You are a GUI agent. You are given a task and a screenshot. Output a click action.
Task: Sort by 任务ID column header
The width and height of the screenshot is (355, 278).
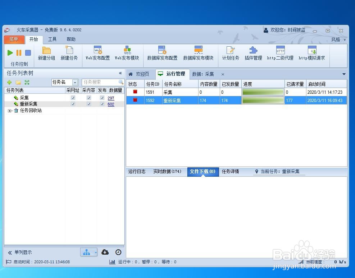click(153, 84)
